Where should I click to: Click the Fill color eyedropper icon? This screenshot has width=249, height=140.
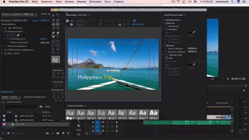[194, 32]
